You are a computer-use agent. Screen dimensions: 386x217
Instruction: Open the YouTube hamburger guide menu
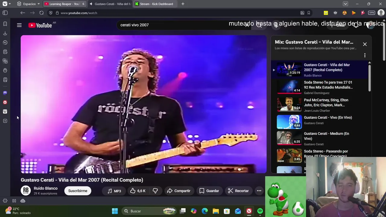pyautogui.click(x=19, y=25)
